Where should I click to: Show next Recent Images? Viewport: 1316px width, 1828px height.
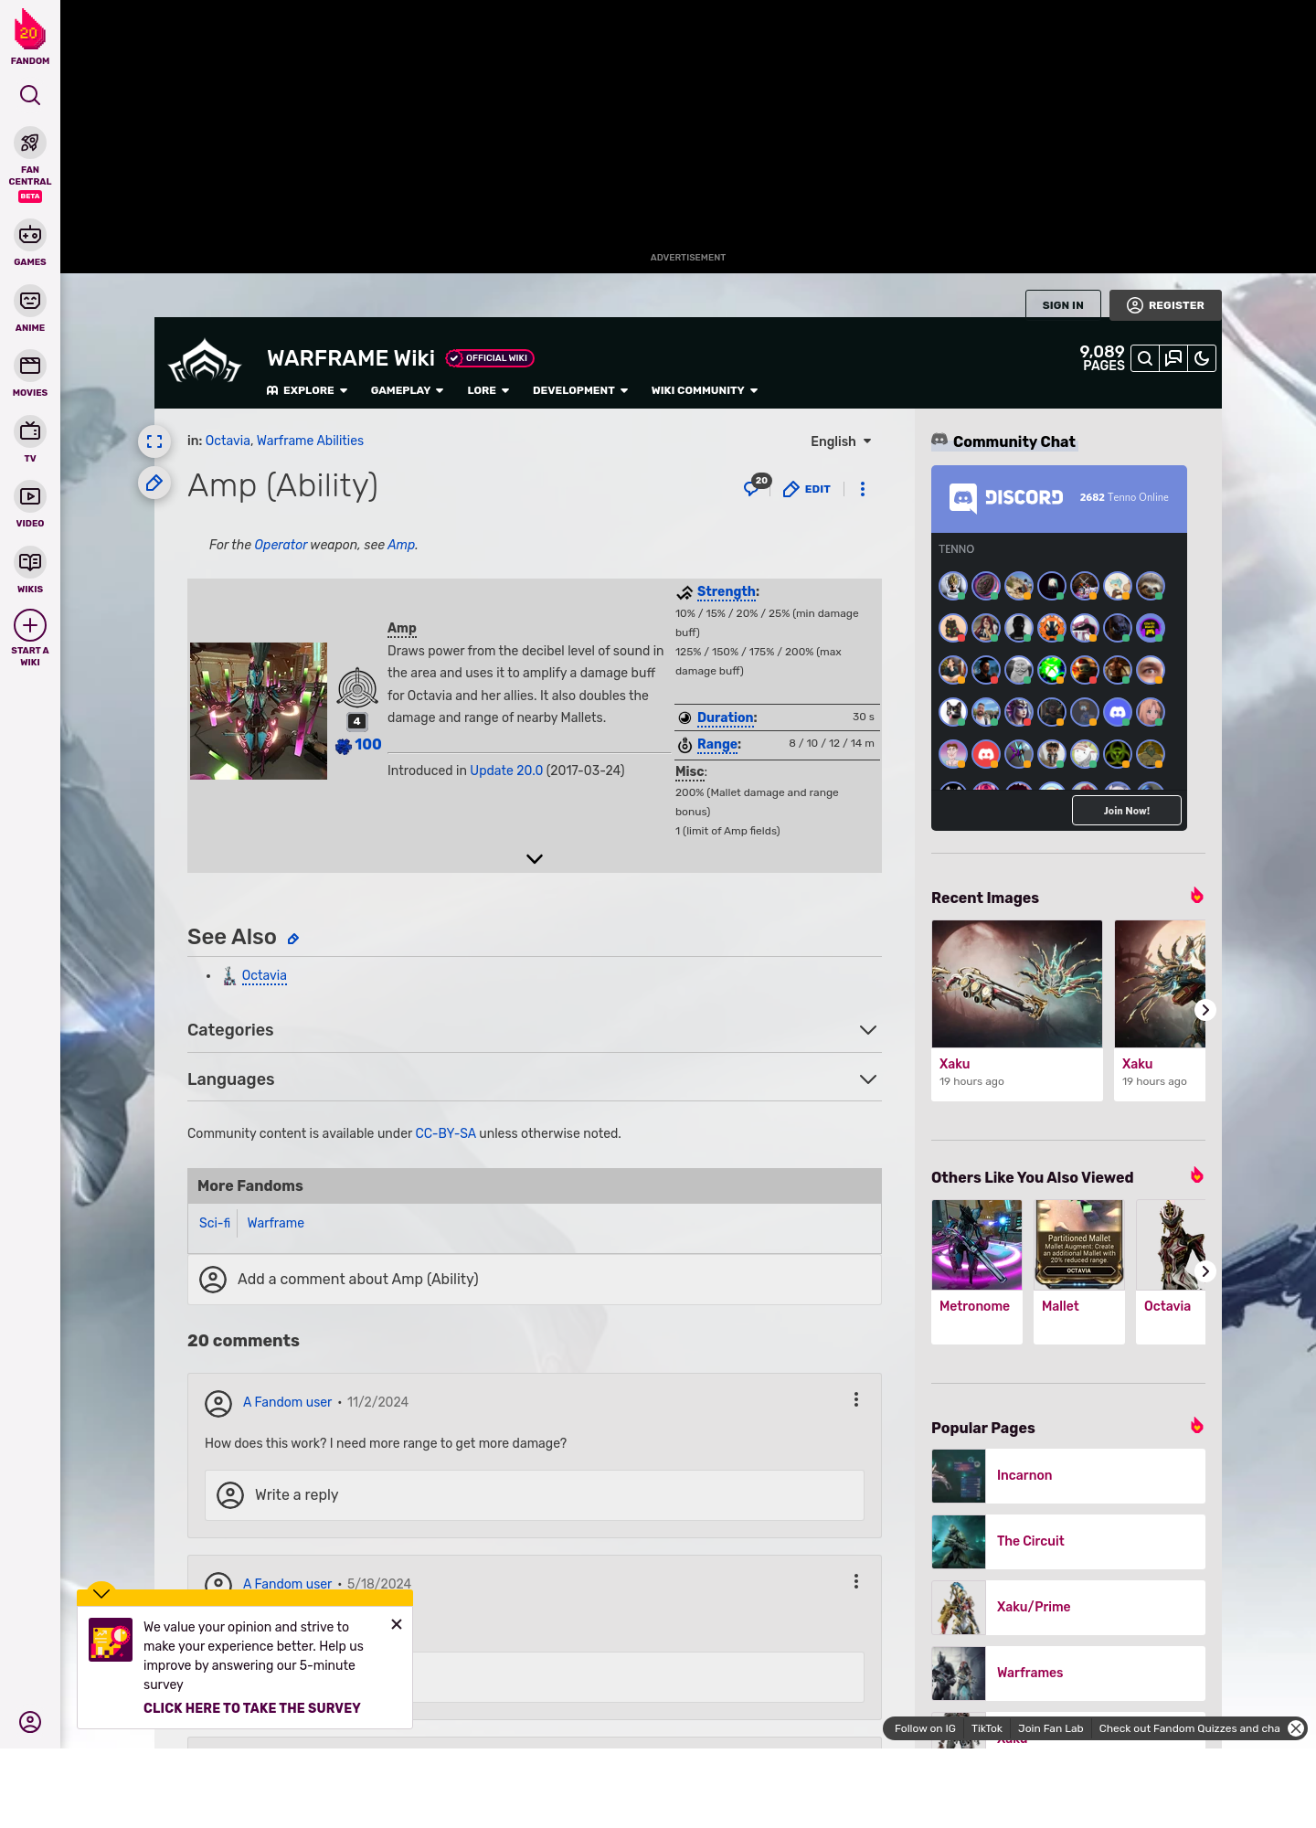coord(1205,1010)
